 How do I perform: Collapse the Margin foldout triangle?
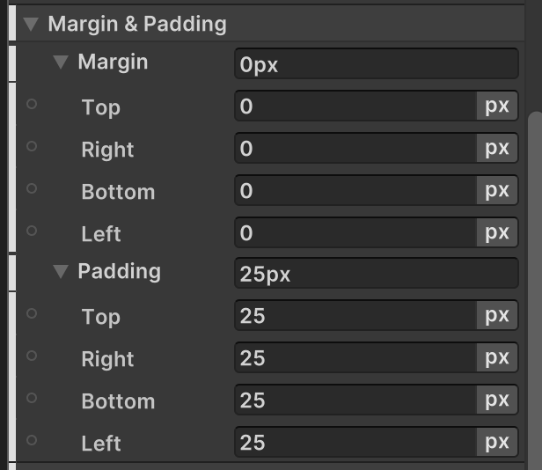[61, 62]
